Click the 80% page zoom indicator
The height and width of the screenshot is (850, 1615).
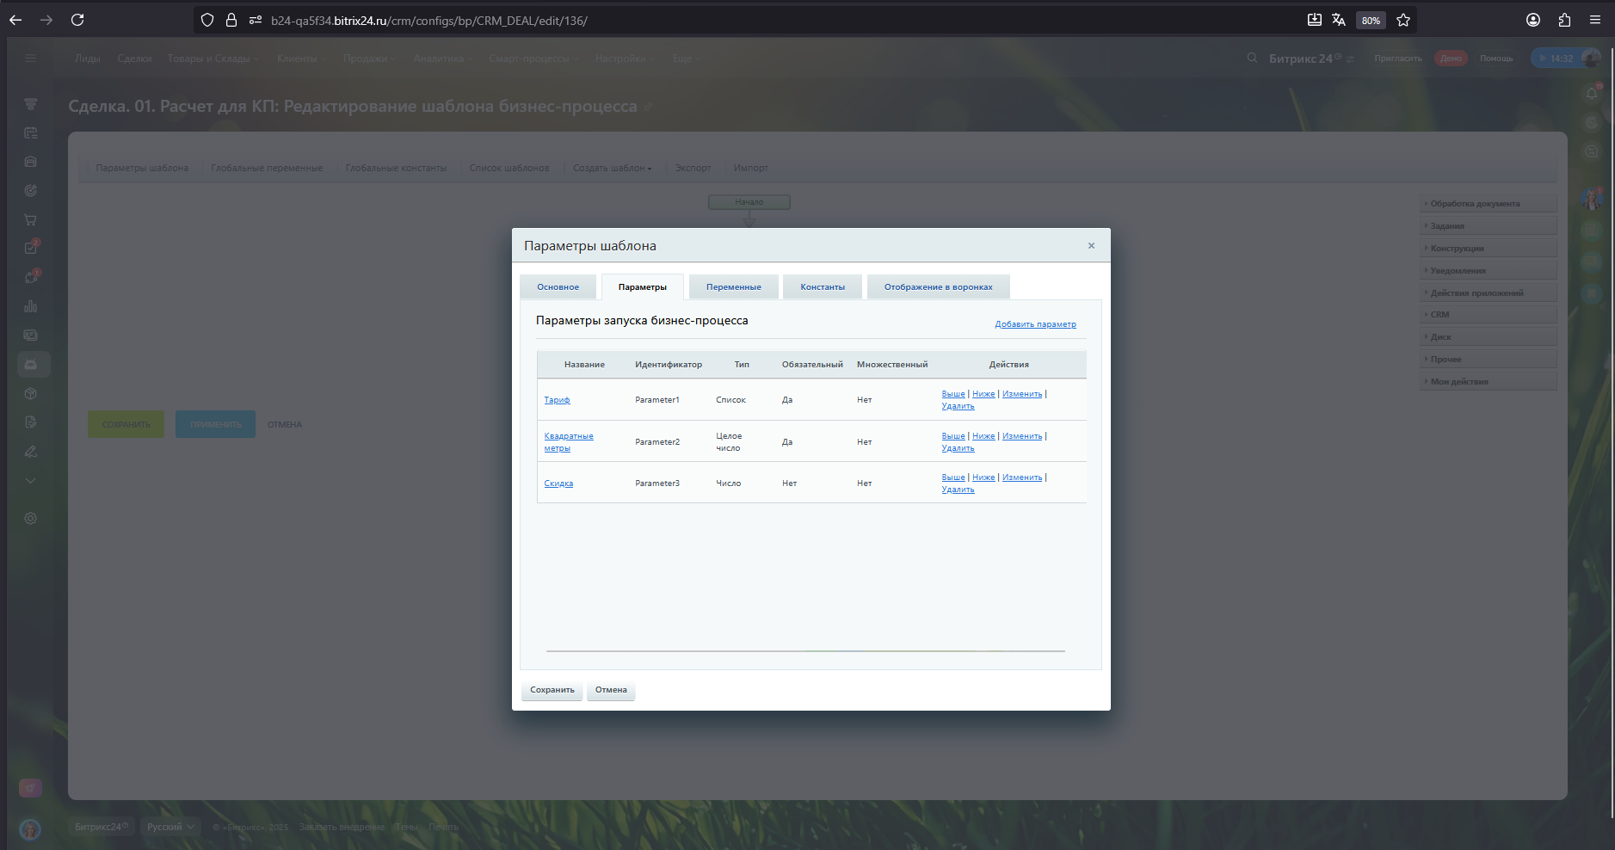point(1371,20)
